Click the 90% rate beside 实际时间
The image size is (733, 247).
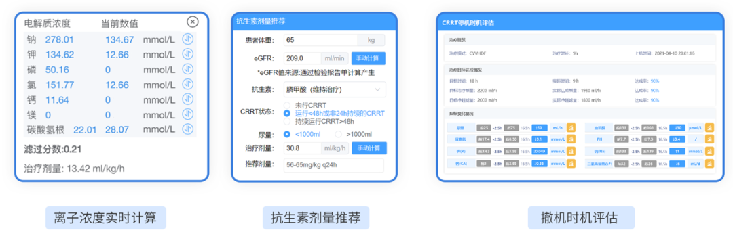(654, 81)
